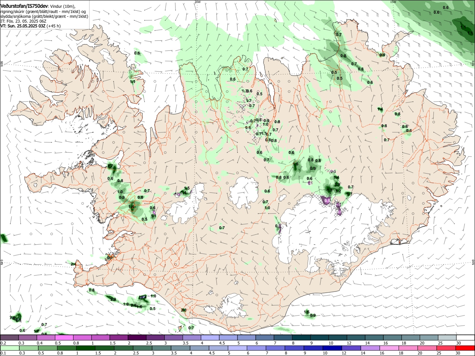Click the white swatch at 30 in upper row
The height and width of the screenshot is (356, 475).
click(x=465, y=338)
